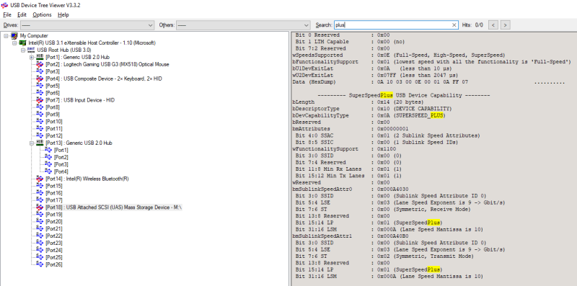Select Port25 in the tree
This screenshot has width=577, height=286.
click(53, 257)
